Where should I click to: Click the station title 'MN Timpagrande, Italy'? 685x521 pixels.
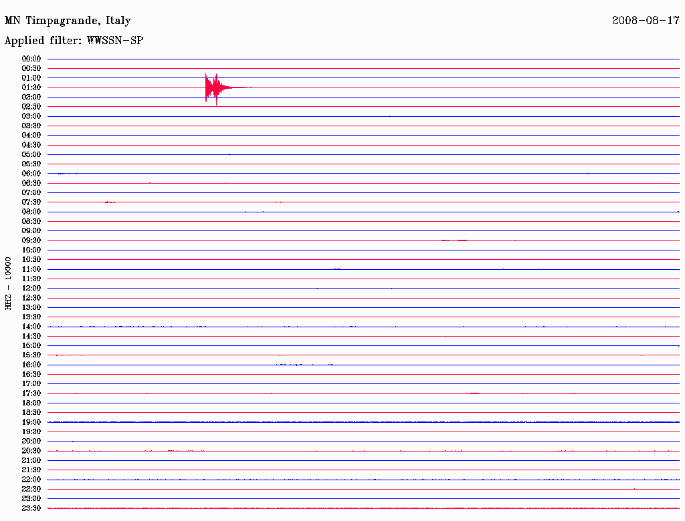point(68,21)
